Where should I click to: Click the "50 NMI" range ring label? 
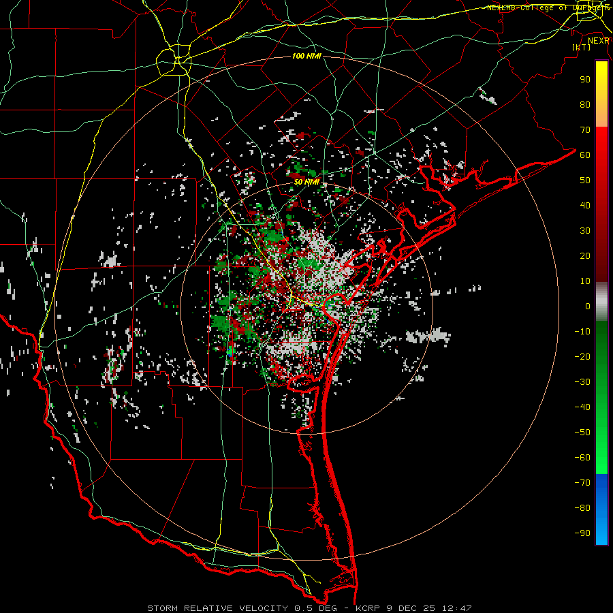point(306,182)
